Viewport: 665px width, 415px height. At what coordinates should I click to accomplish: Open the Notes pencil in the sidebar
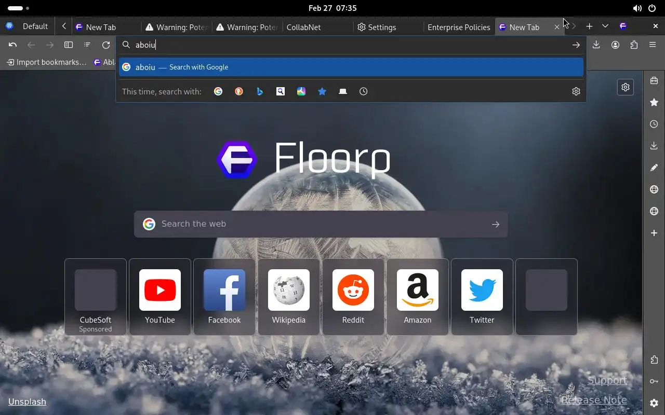tap(654, 168)
